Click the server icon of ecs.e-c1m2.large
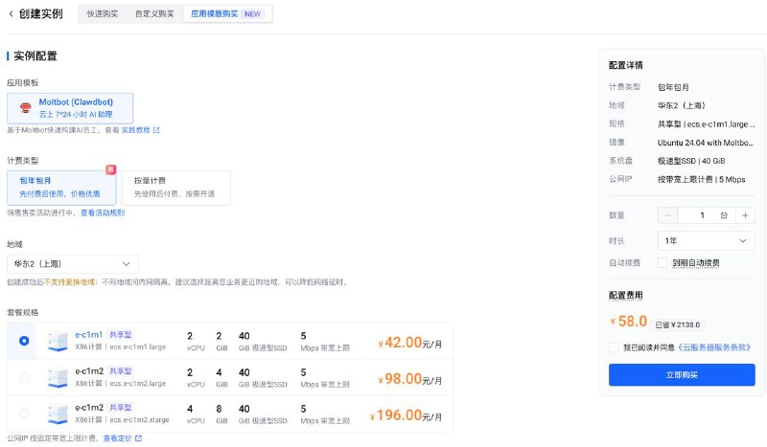This screenshot has height=447, width=767. coord(58,378)
